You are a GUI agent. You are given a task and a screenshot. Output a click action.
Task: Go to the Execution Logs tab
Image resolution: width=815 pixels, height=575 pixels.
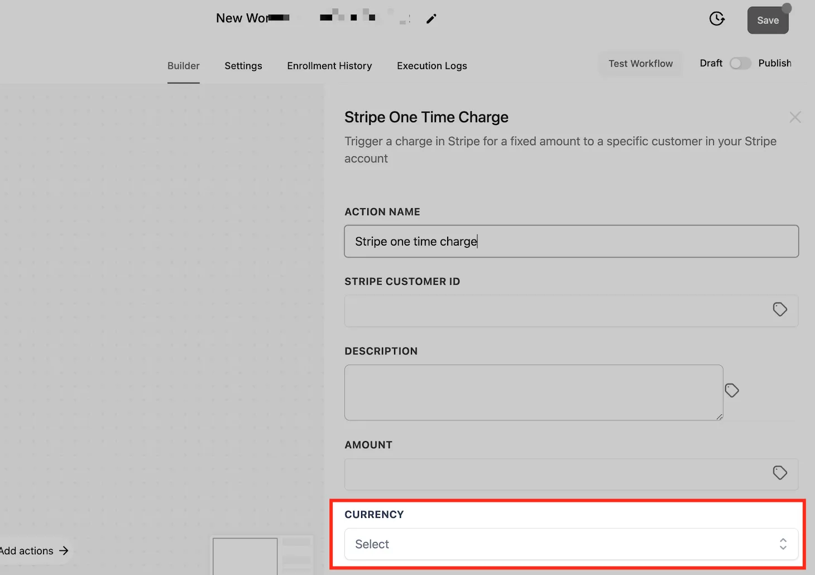coord(432,66)
